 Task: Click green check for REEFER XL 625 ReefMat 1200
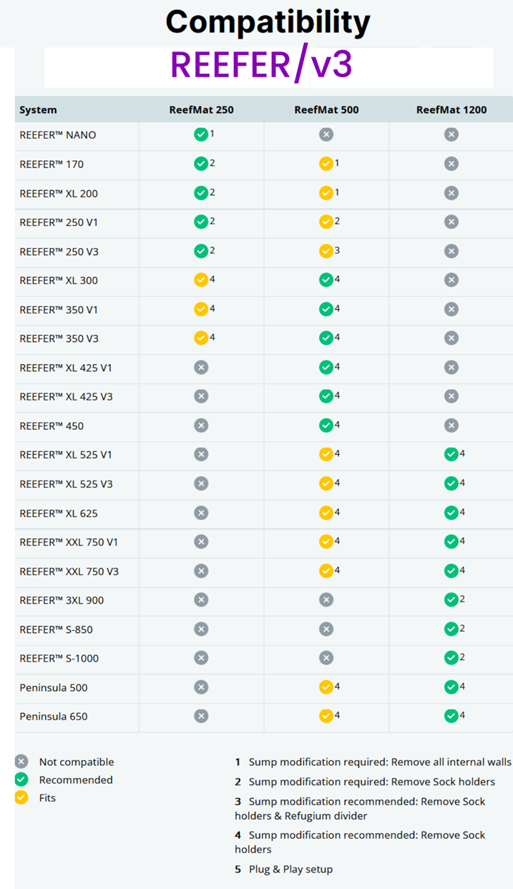tap(451, 513)
